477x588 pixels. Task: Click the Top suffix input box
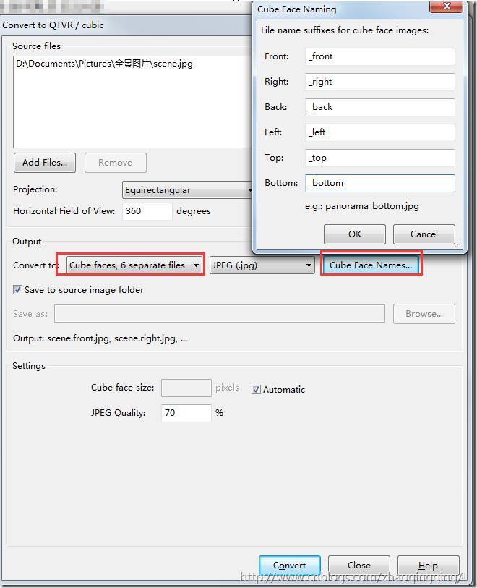pos(379,158)
